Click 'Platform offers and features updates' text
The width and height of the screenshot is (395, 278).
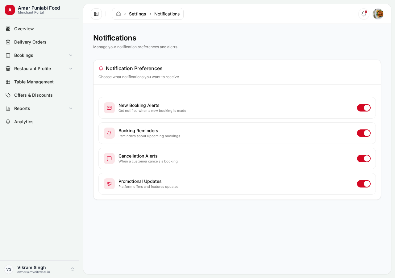[x=148, y=187]
